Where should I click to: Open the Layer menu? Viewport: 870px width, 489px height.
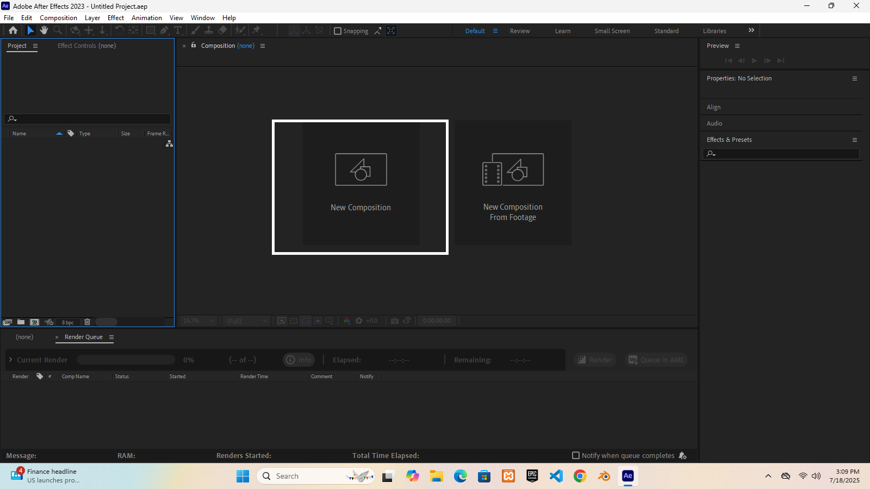coord(92,18)
